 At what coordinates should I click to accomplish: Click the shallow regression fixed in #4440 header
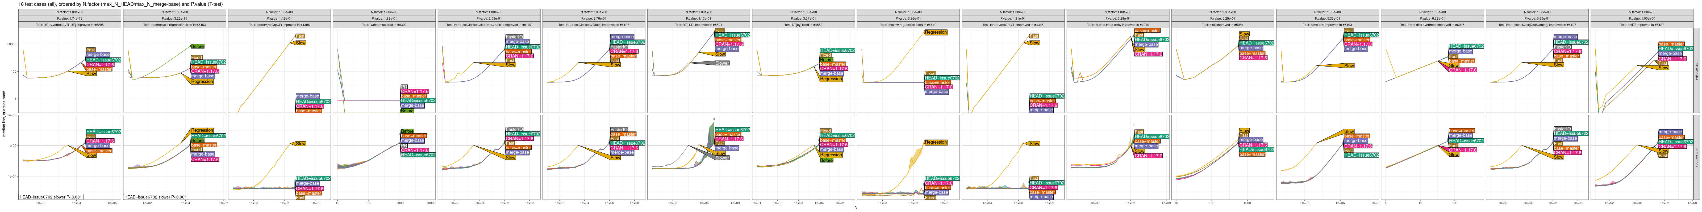click(x=908, y=25)
